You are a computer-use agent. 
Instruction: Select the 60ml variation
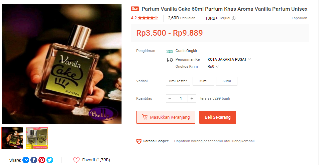click(227, 81)
